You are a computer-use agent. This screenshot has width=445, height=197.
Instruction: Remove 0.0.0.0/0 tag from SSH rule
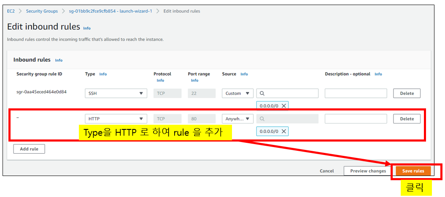point(283,106)
